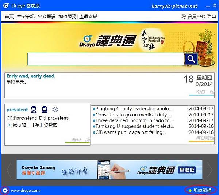The image size is (219, 195).
Task: Open the Dr.eye for Samsung banner
Action: 109,170
